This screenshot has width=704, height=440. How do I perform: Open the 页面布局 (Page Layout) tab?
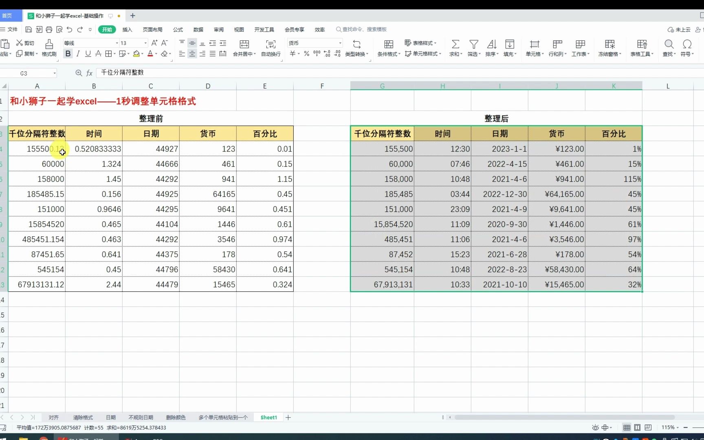(152, 29)
